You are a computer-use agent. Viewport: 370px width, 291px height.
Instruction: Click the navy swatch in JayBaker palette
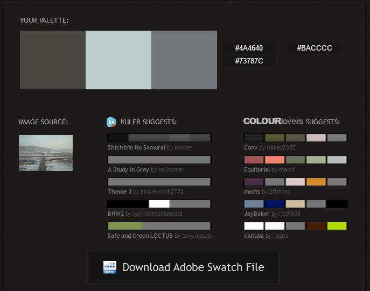coord(275,204)
